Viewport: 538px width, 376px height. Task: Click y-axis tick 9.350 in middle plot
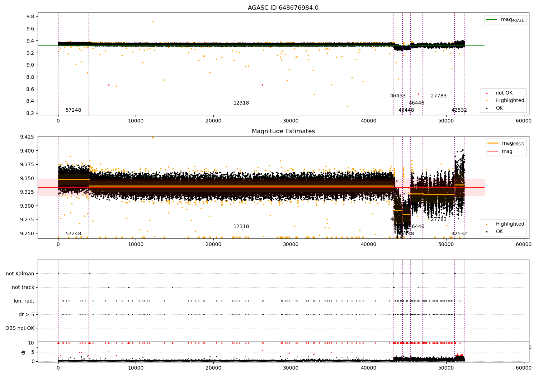pyautogui.click(x=28, y=178)
